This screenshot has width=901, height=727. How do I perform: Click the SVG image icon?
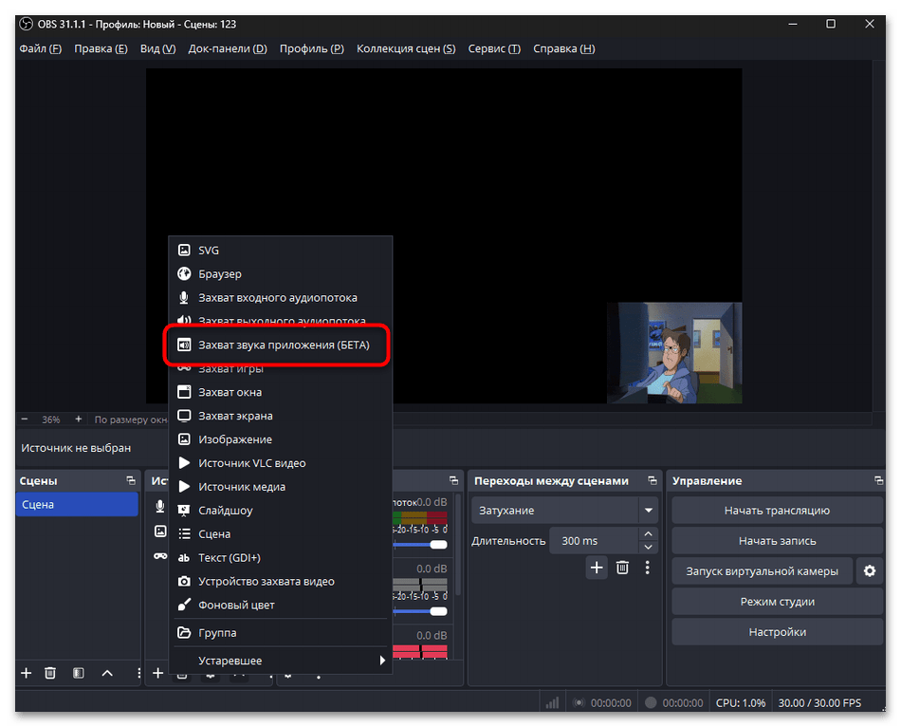click(184, 251)
